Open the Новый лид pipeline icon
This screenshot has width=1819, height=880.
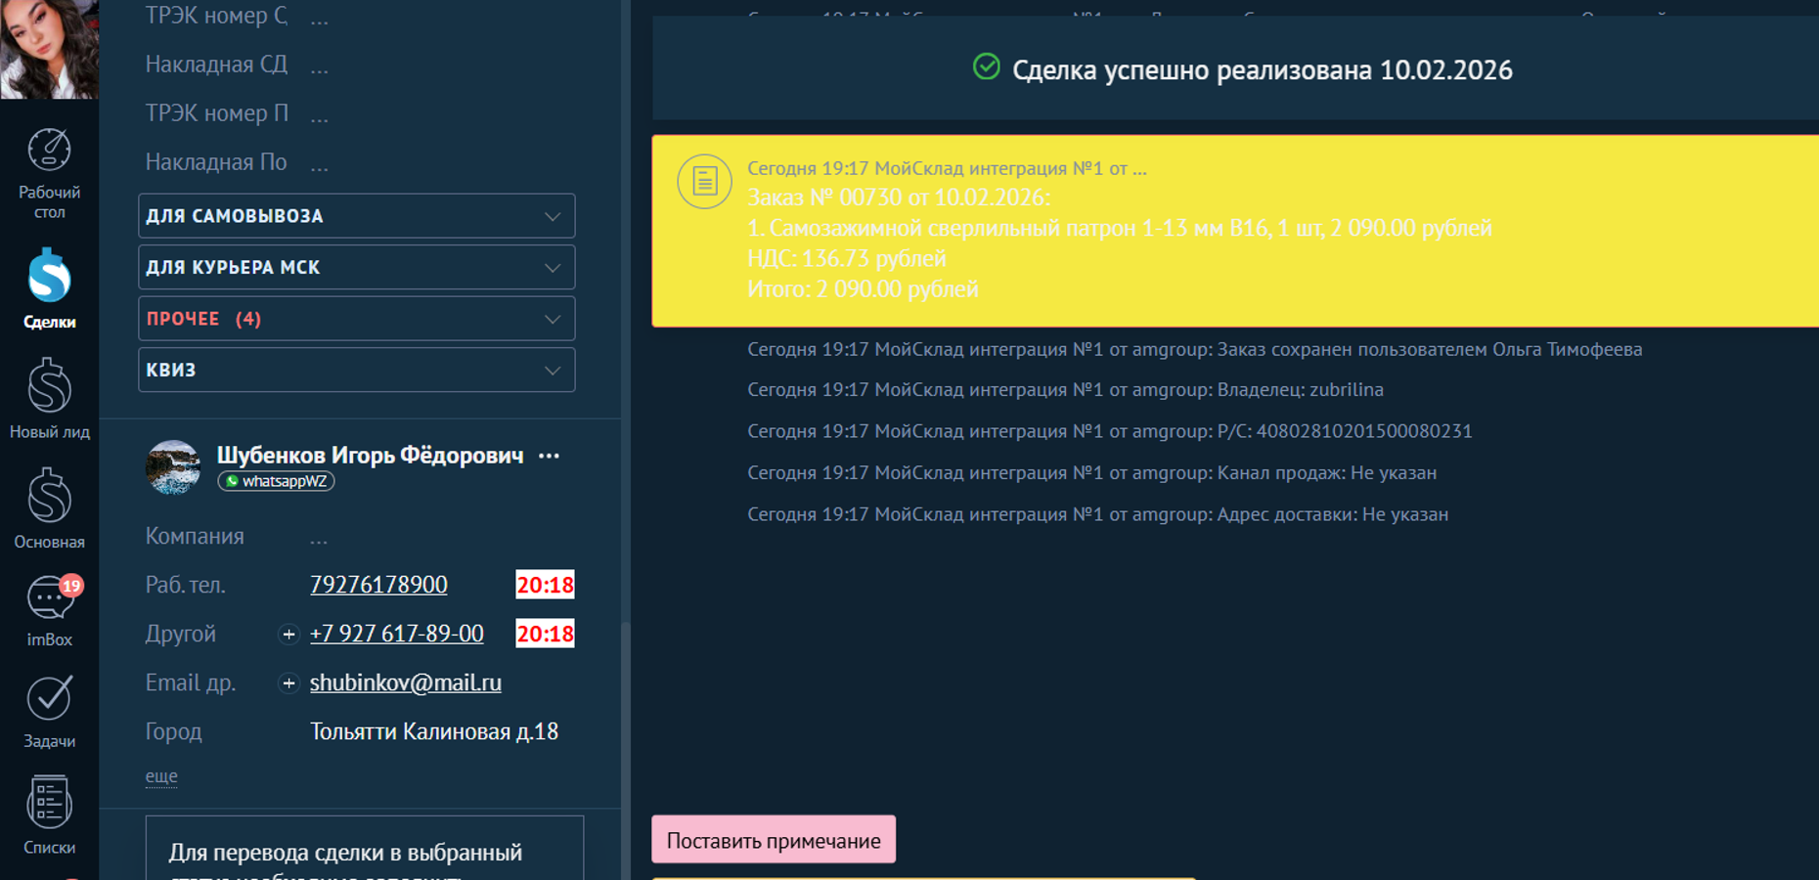pyautogui.click(x=49, y=398)
